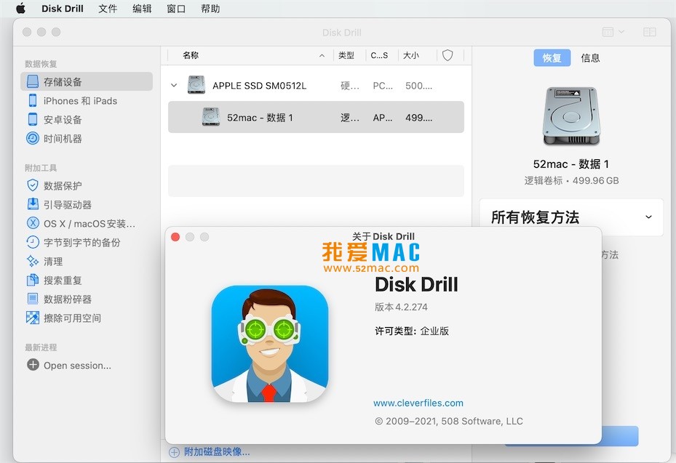Open Open session... entry text
Screen dimensions: 676x463
(x=77, y=365)
